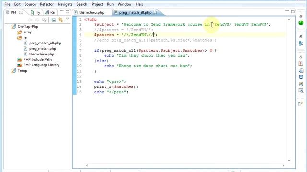Minimize the editor area
Screen dimensions: 307x172
[x=287, y=11]
